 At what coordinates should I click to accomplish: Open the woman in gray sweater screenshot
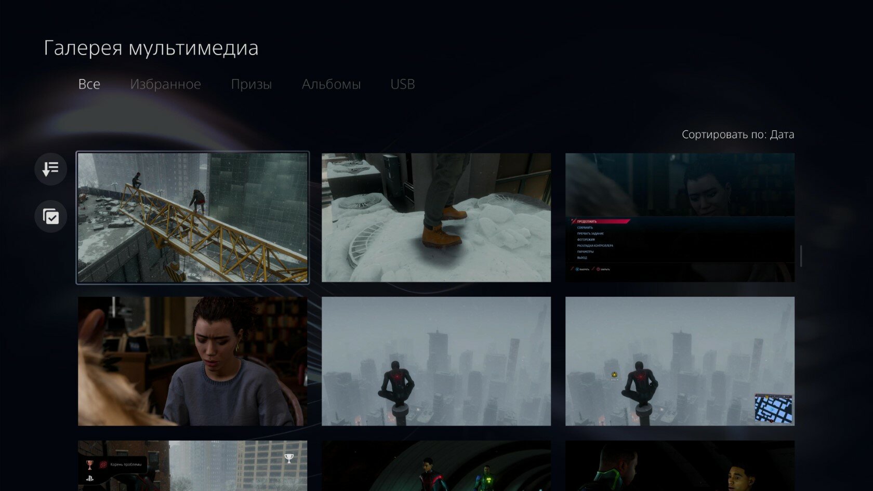coord(192,361)
